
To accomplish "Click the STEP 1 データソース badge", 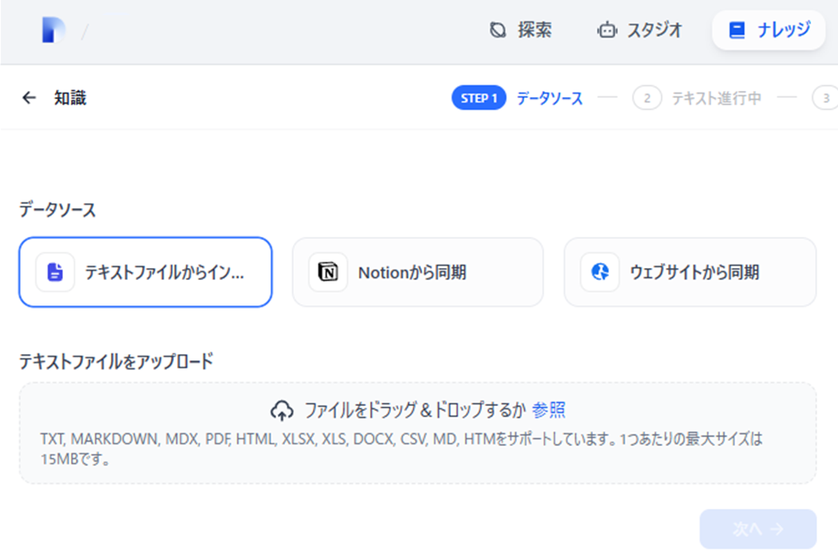I will 478,97.
